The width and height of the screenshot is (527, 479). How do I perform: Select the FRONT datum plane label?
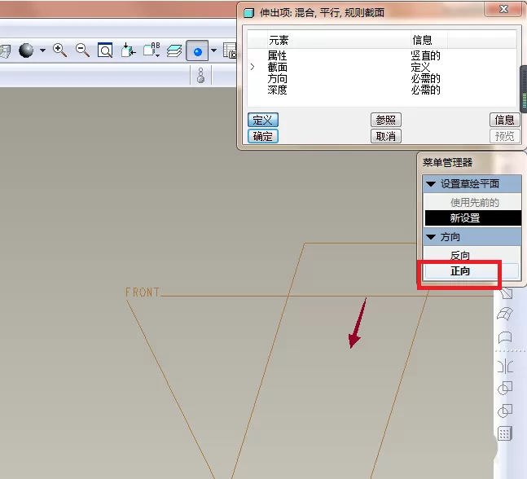pyautogui.click(x=143, y=292)
